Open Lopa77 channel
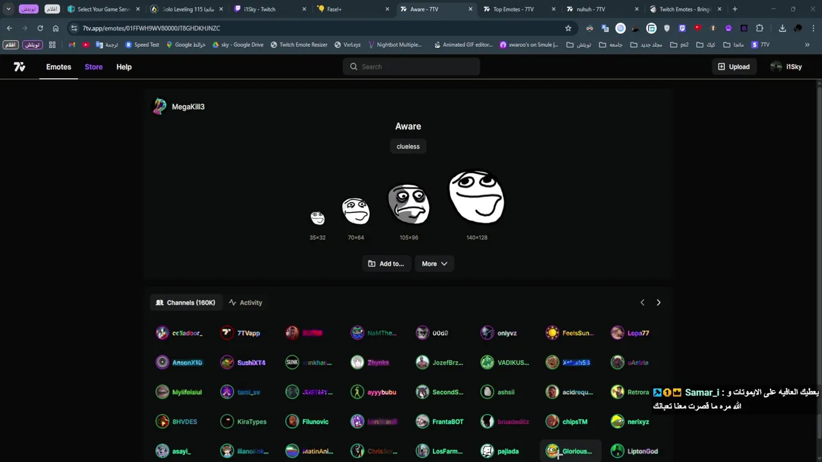 [x=630, y=333]
